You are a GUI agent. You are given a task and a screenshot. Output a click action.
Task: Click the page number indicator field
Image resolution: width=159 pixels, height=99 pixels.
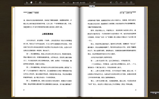(x=79, y=3)
